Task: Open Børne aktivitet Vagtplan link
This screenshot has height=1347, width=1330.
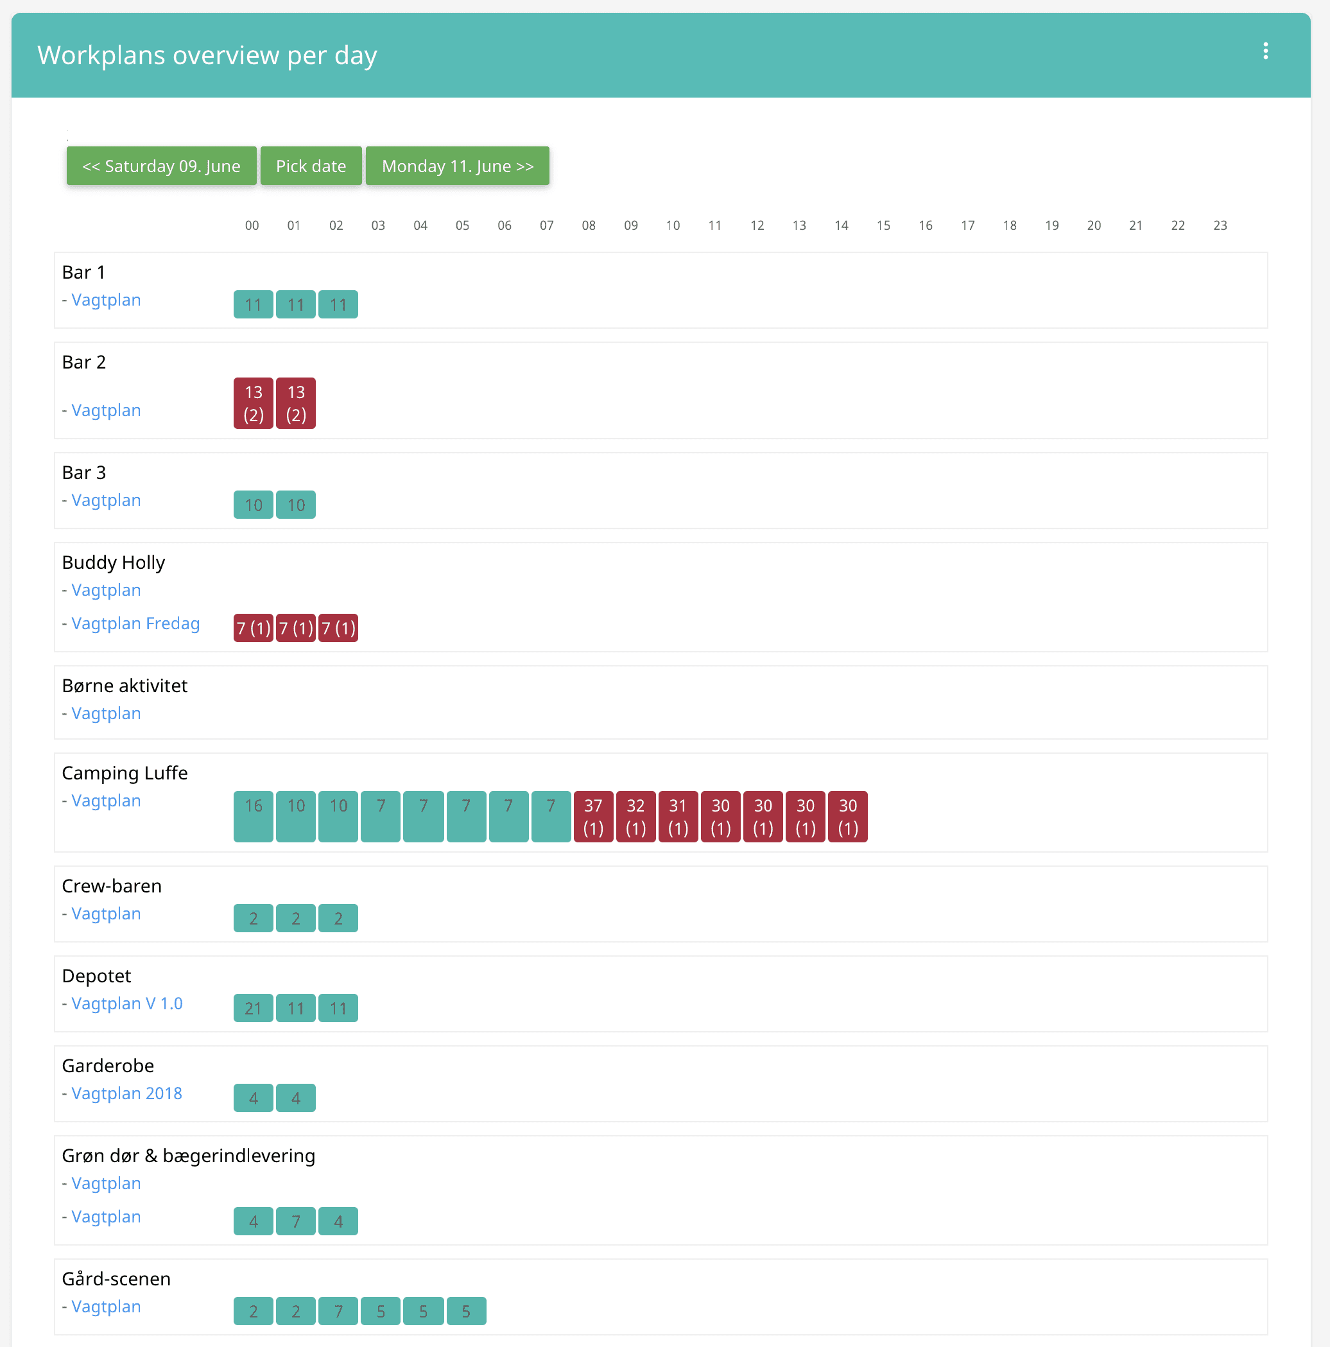Action: click(106, 713)
